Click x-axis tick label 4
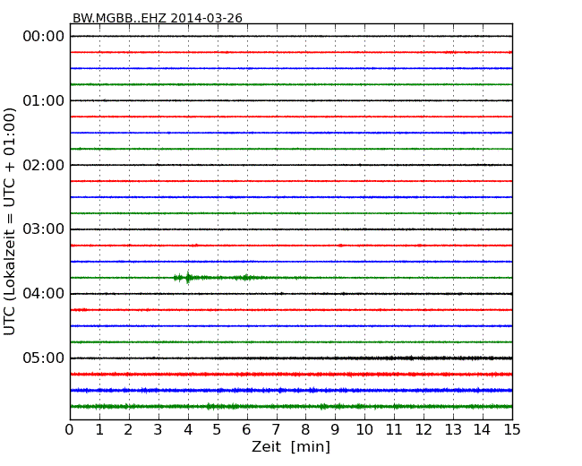This screenshot has height=466, width=582. [188, 430]
